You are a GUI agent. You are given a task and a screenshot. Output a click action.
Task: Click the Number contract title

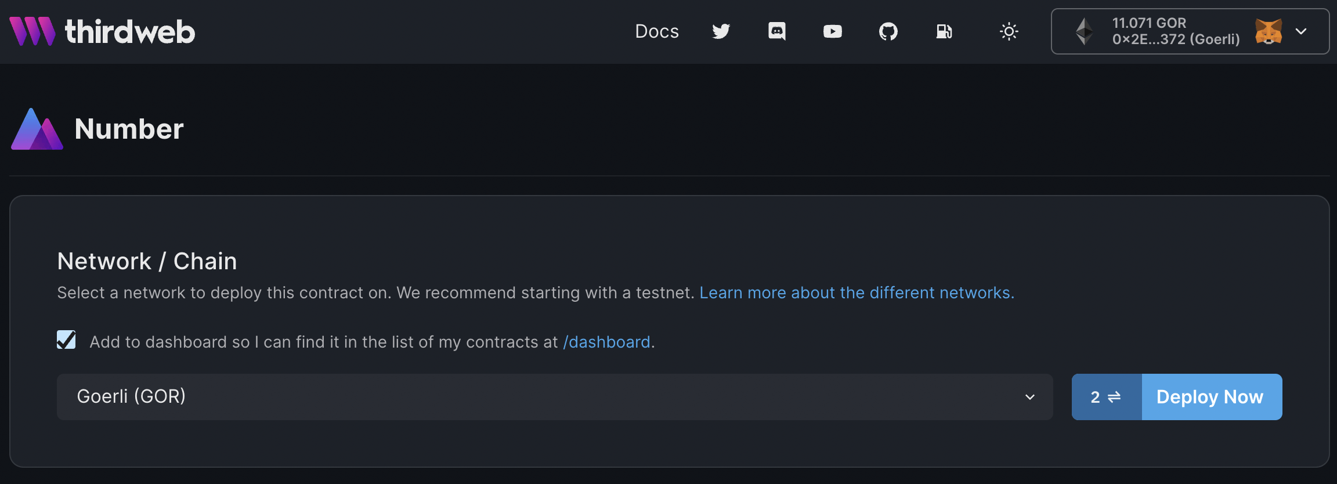pos(129,129)
